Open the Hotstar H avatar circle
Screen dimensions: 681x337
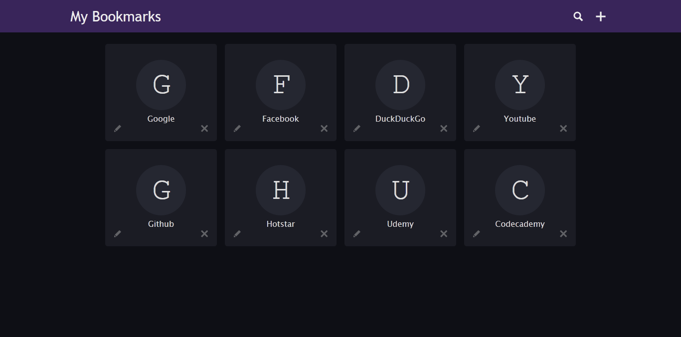281,190
